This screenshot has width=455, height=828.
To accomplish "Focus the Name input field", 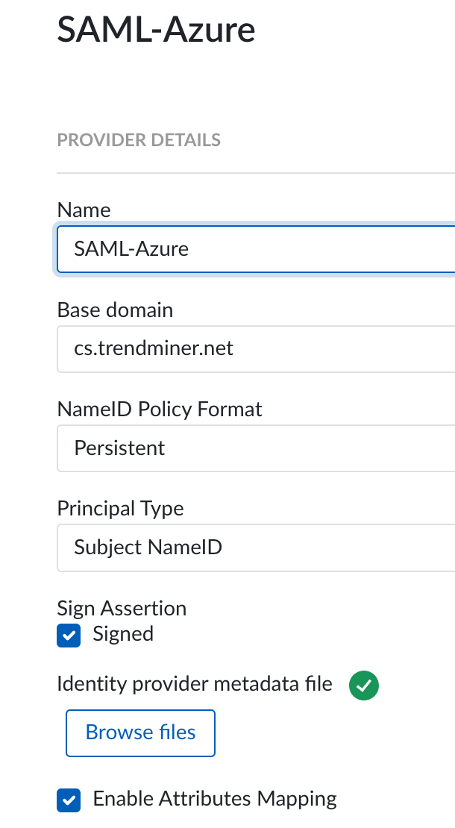I will tap(254, 249).
